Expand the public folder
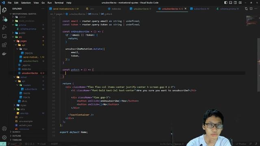This screenshot has height=146, width=260. click(22, 33)
